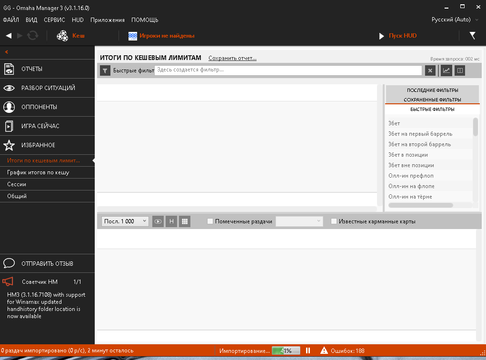Open the marked hands tag dropdown
The width and height of the screenshot is (486, 360).
pyautogui.click(x=299, y=221)
